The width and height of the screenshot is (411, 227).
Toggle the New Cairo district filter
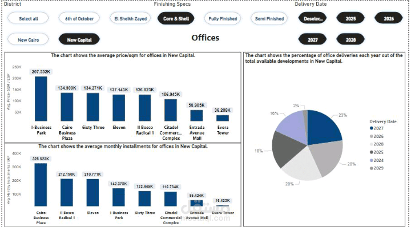28,40
